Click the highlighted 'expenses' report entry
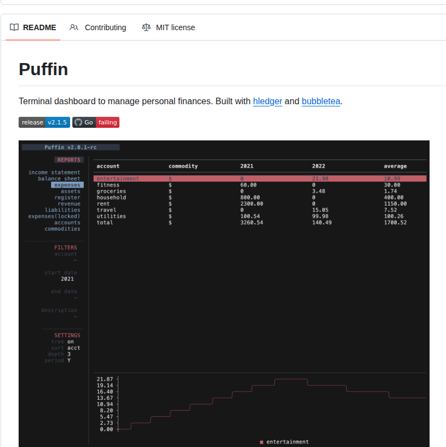Viewport: 446px width, 447px height. point(67,185)
